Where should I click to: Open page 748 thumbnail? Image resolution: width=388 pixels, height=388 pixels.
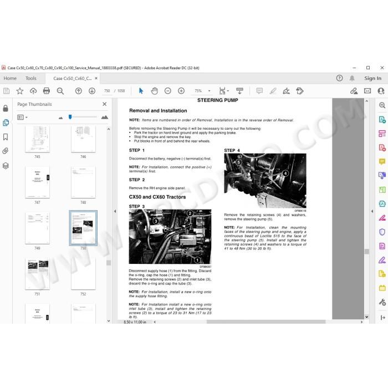click(x=83, y=182)
